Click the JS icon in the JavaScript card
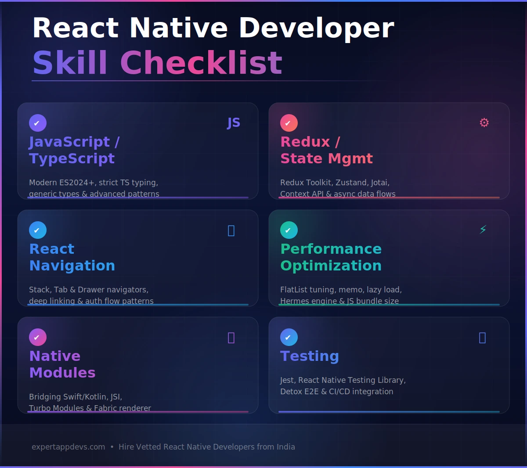 pos(234,123)
